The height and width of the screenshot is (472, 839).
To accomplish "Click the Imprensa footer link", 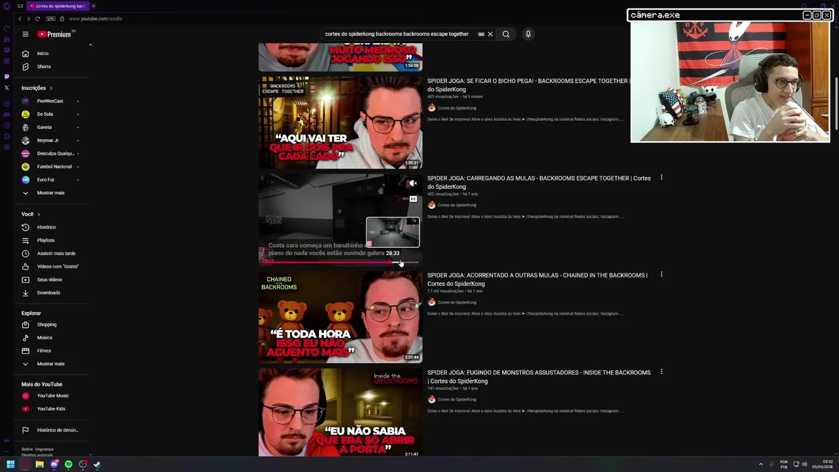I will pyautogui.click(x=44, y=449).
